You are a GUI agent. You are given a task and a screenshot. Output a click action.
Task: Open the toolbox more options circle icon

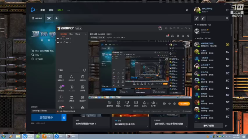tap(85, 70)
